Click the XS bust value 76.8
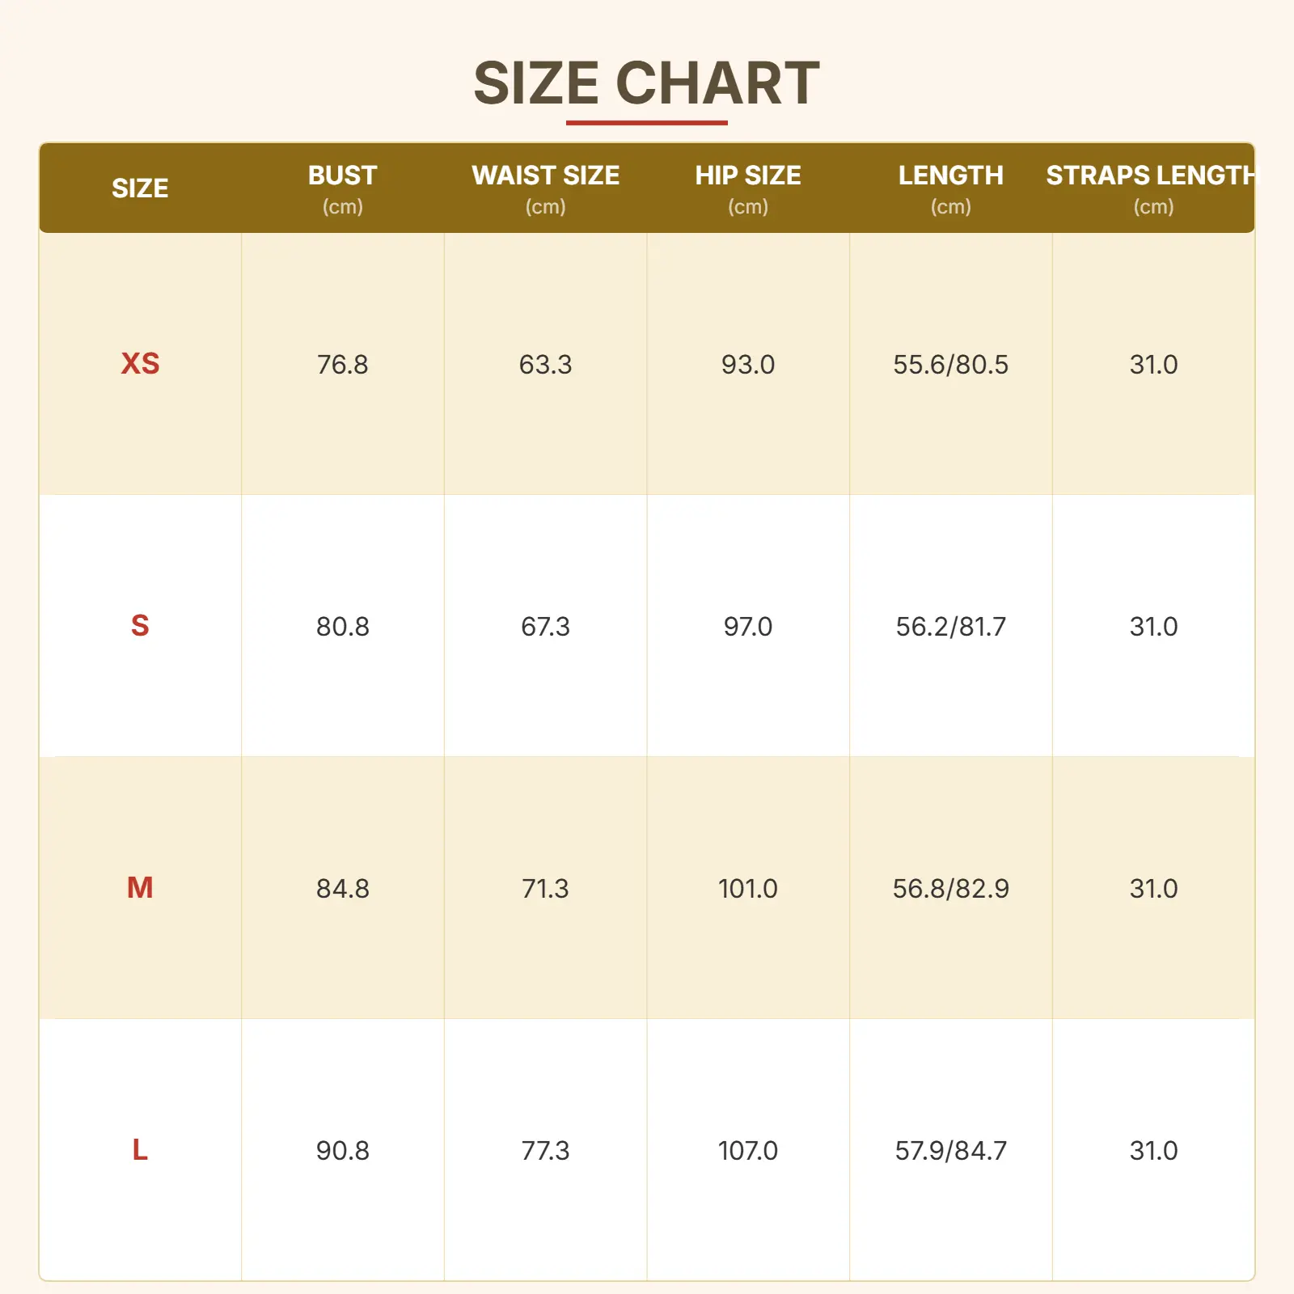This screenshot has height=1294, width=1294. 342,365
